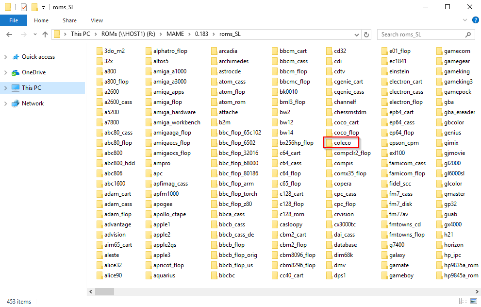Select the gameboy folder
The image size is (481, 307).
[398, 275]
